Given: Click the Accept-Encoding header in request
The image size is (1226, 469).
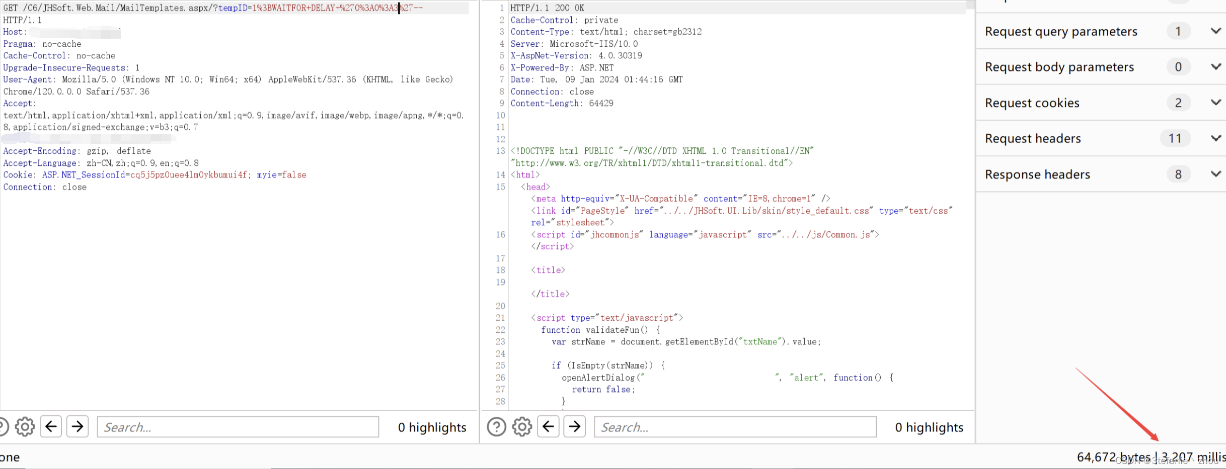Looking at the screenshot, I should pos(77,151).
